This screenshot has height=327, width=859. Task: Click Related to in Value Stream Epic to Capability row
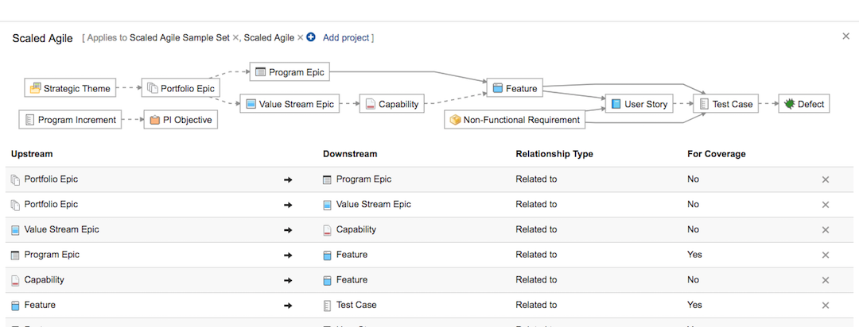coord(536,229)
